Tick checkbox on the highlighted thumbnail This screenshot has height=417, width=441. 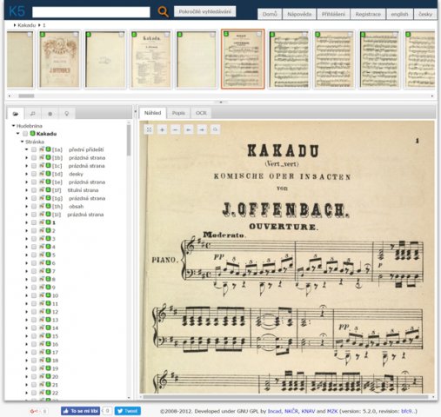coord(259,35)
